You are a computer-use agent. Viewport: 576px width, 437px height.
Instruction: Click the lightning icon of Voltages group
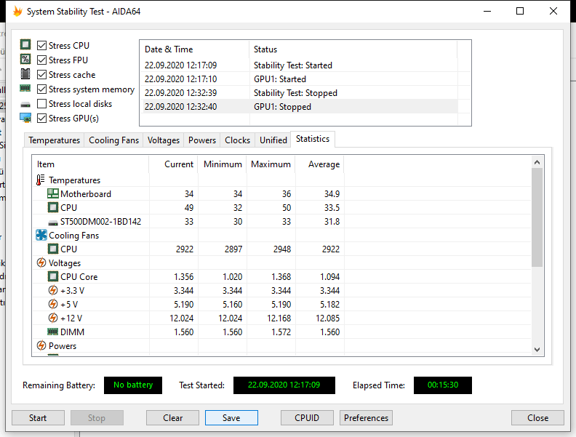41,263
